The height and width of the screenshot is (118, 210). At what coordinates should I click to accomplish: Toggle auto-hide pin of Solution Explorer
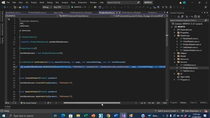point(205,13)
